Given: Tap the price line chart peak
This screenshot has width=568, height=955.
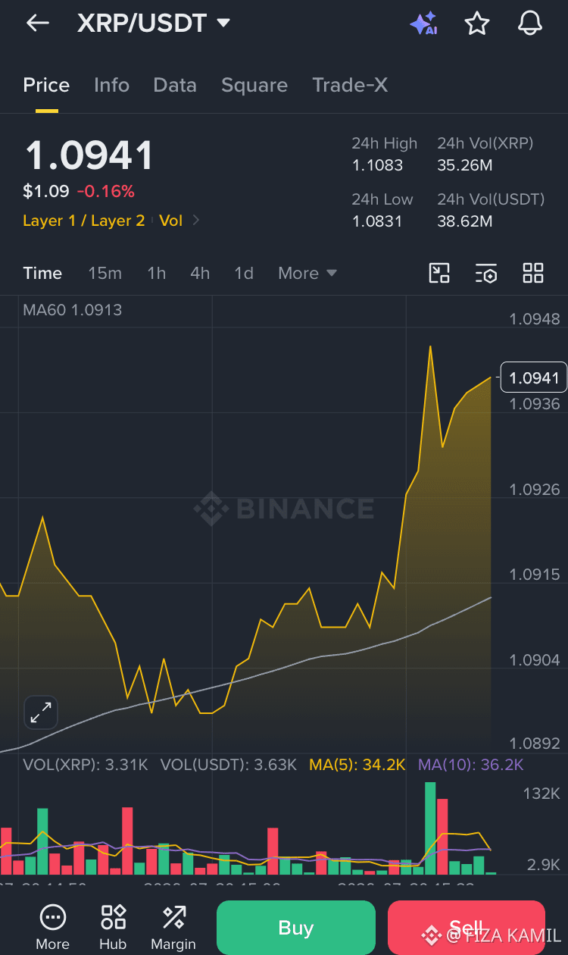Looking at the screenshot, I should click(430, 347).
